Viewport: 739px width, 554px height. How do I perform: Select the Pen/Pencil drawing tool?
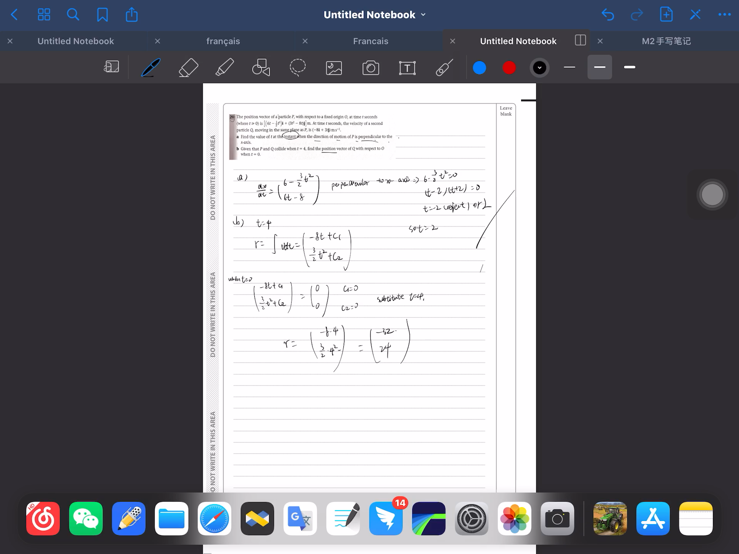151,67
